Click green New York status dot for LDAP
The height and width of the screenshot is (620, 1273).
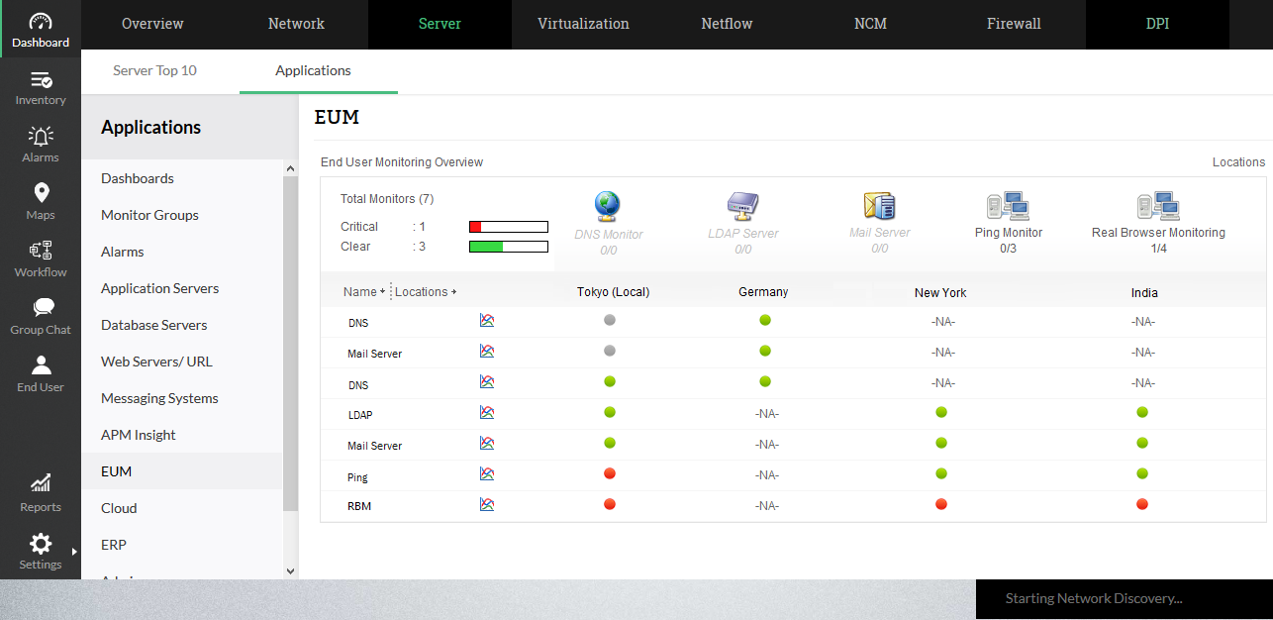[940, 412]
